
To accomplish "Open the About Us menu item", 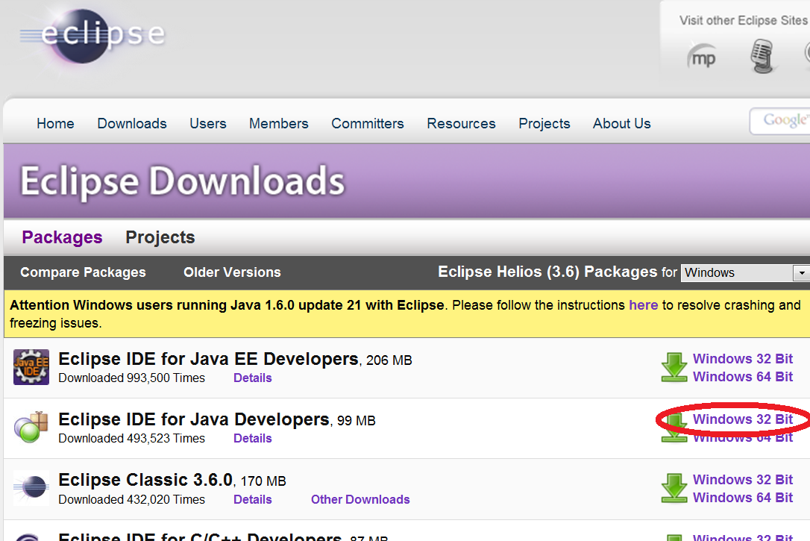I will (x=621, y=123).
